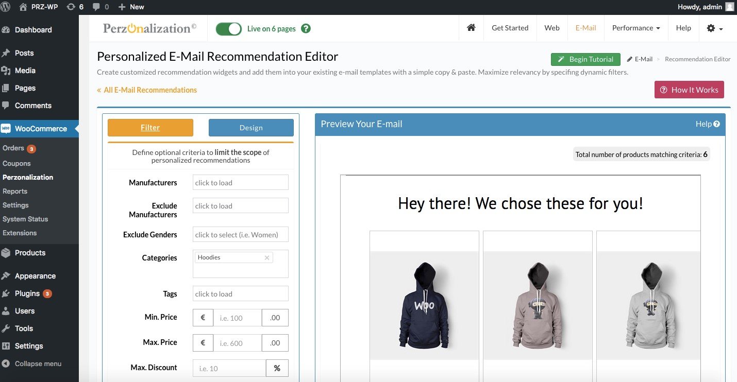Click Collapse menu in the sidebar
Viewport: 737px width, 382px height.
39,363
